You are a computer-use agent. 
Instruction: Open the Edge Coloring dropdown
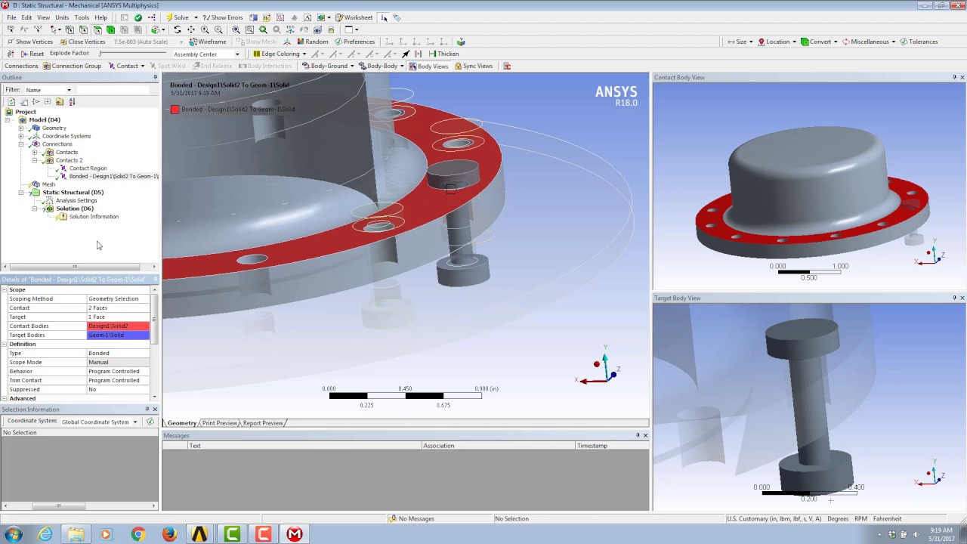(x=280, y=54)
